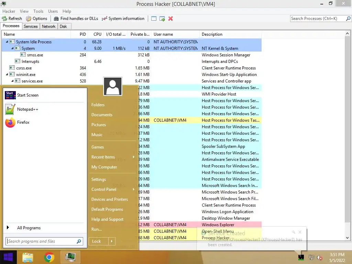Click the search magnifier in Process Hacker
This screenshot has height=264, width=352.
[348, 19]
